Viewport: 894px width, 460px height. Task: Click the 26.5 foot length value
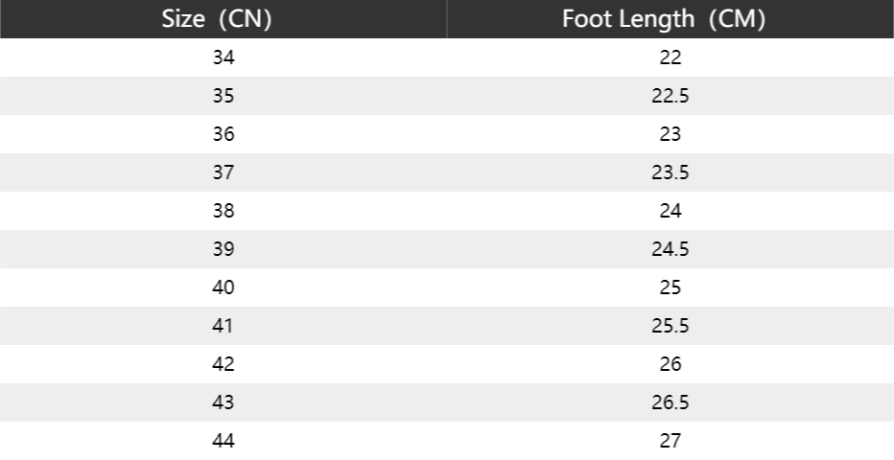pyautogui.click(x=670, y=402)
